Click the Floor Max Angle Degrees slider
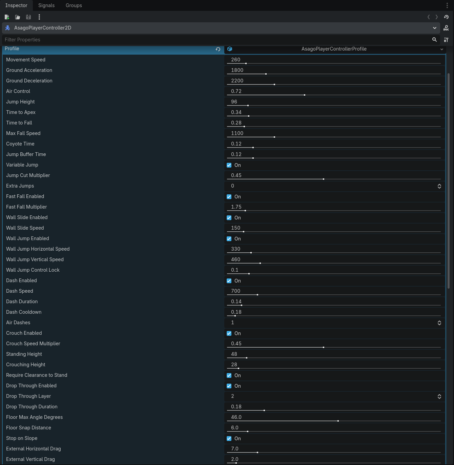Screen dimensions: 454x465 click(x=334, y=421)
